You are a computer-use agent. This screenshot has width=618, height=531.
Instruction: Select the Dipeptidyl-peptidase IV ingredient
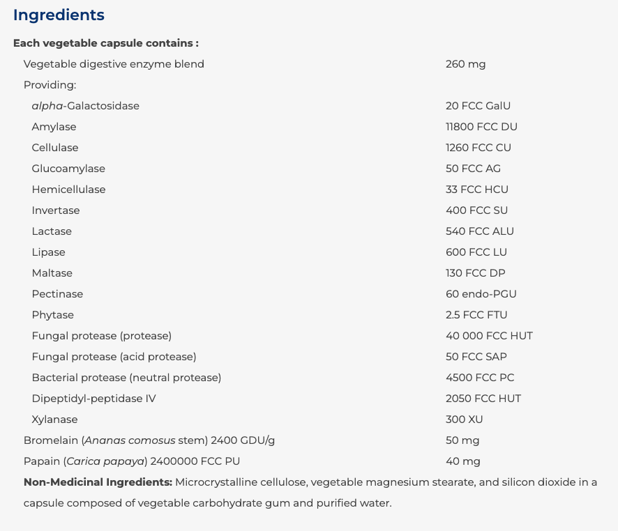93,399
